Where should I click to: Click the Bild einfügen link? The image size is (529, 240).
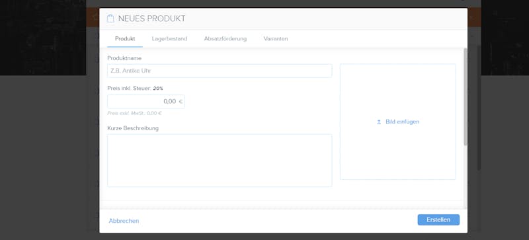click(x=402, y=122)
